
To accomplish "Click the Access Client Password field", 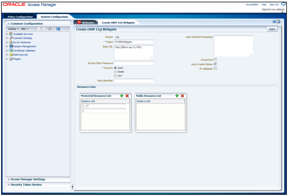I will [x=134, y=63].
